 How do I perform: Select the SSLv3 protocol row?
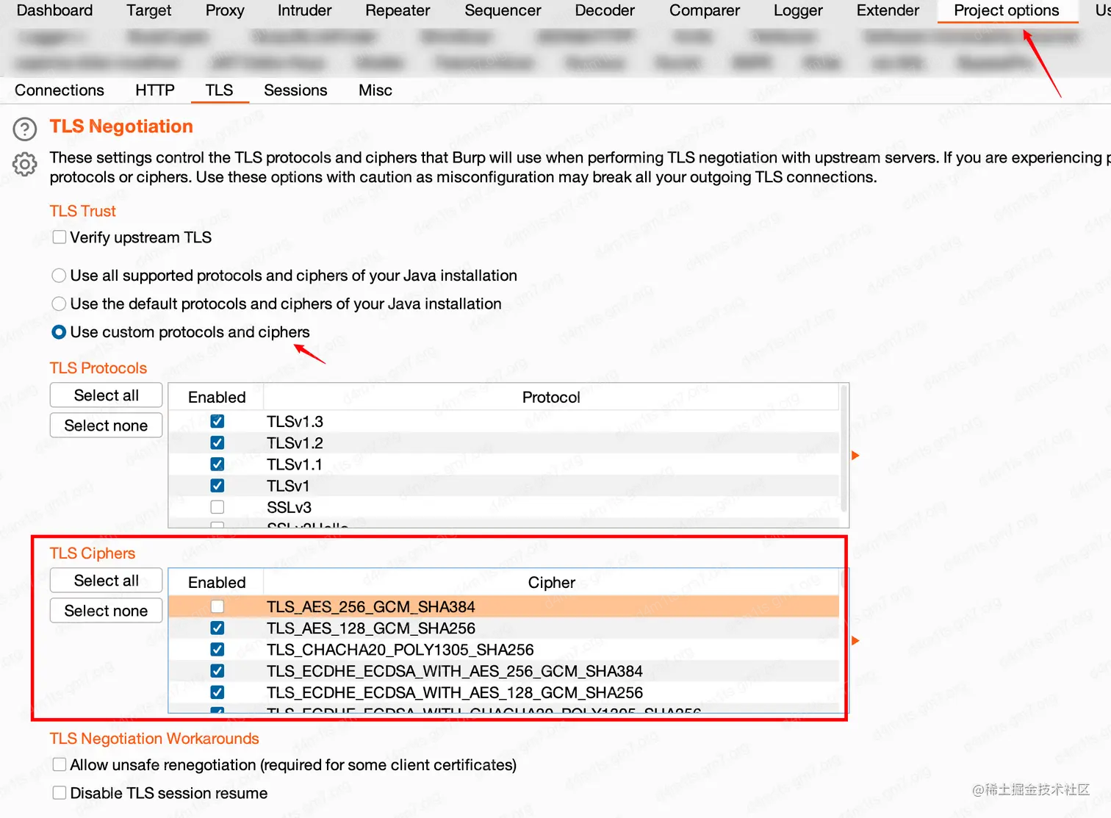504,507
